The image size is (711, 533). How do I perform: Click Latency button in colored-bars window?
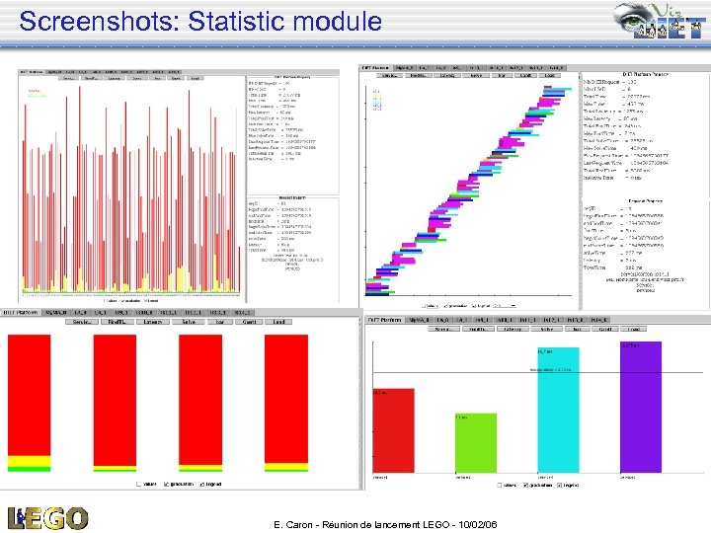coord(513,330)
